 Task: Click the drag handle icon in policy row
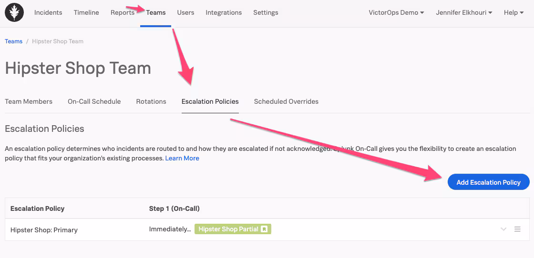coord(517,229)
